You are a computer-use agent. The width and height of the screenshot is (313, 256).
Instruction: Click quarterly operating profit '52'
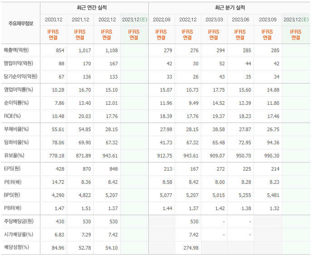coord(222,64)
